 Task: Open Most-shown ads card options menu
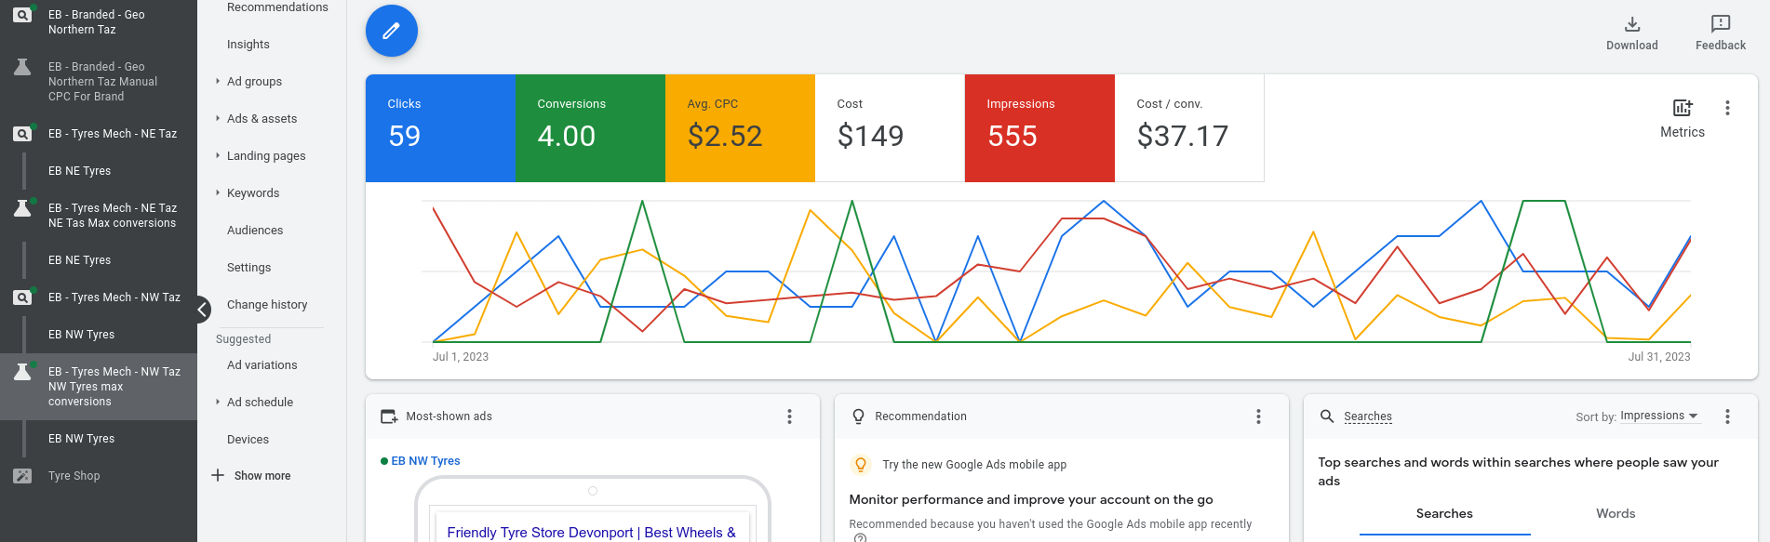click(x=789, y=416)
